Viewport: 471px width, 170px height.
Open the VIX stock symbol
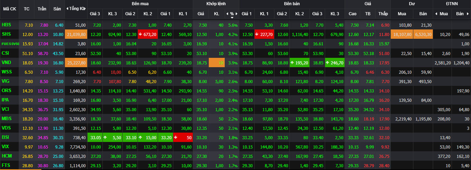click(6, 146)
